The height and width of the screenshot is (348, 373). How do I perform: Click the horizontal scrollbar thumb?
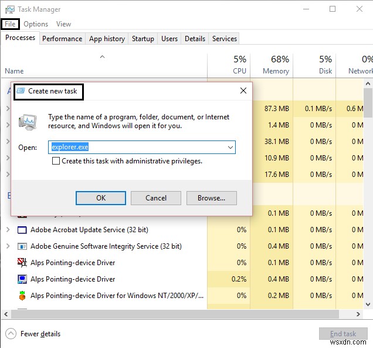(175, 314)
